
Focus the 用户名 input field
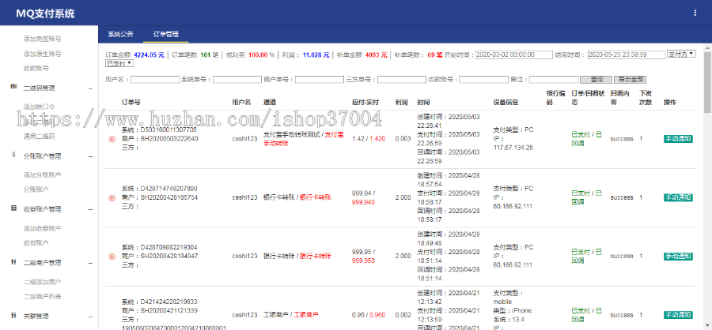coord(155,79)
